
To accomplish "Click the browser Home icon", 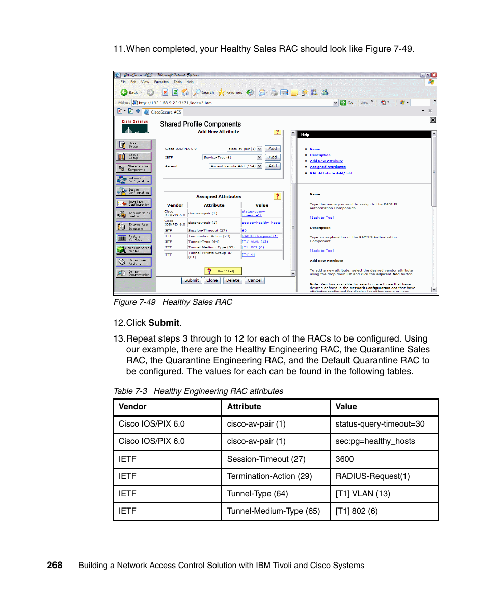I will tap(185, 92).
